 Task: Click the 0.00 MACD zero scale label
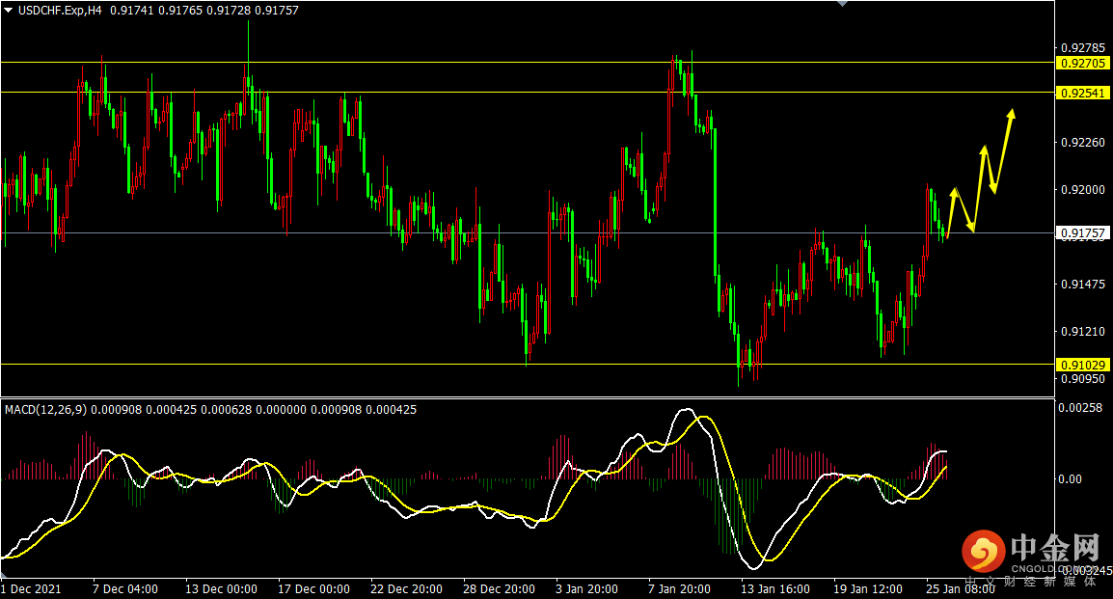[1071, 479]
